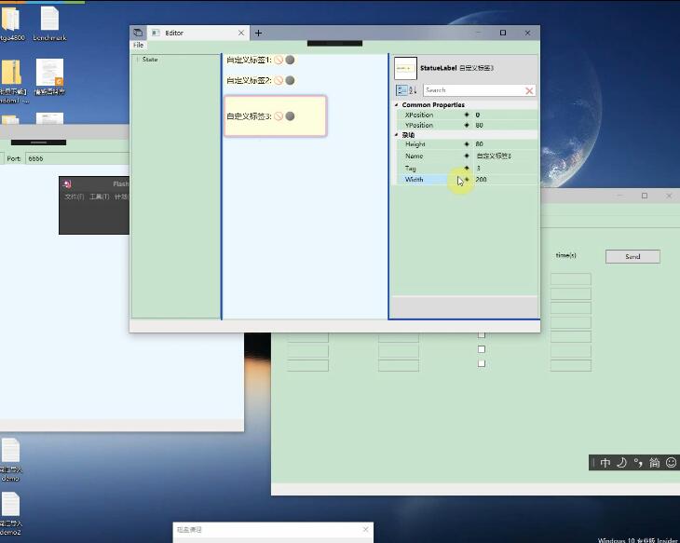Select the Name property label
The width and height of the screenshot is (680, 543).
[415, 156]
